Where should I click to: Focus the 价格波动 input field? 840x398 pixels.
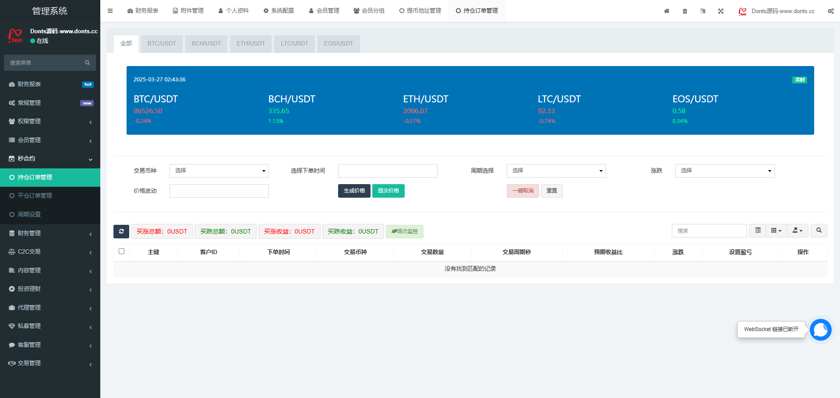(219, 191)
